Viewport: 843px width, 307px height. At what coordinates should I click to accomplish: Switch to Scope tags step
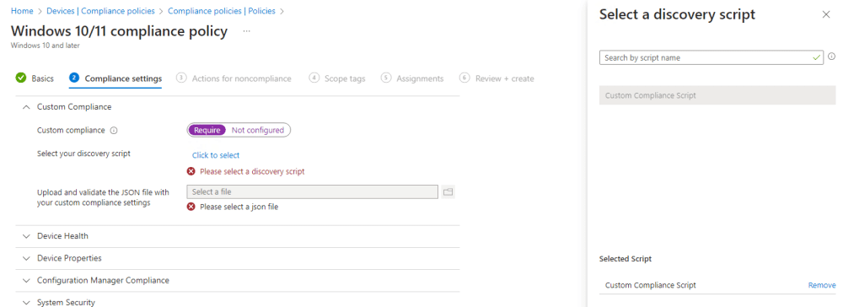click(x=337, y=78)
